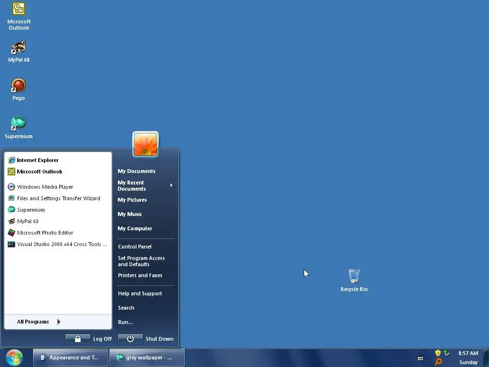
Task: Open Printers and Faxes
Action: (x=140, y=276)
